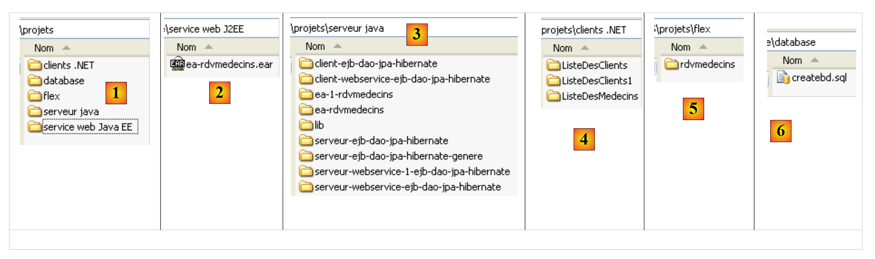Select serveur-ejb-dao-jpa-hibernate-genere folder
The image size is (875, 259).
[x=398, y=156]
